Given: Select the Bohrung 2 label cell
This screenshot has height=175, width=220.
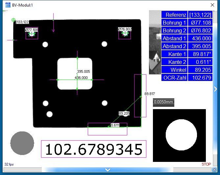Looking at the screenshot, I should (x=174, y=30).
